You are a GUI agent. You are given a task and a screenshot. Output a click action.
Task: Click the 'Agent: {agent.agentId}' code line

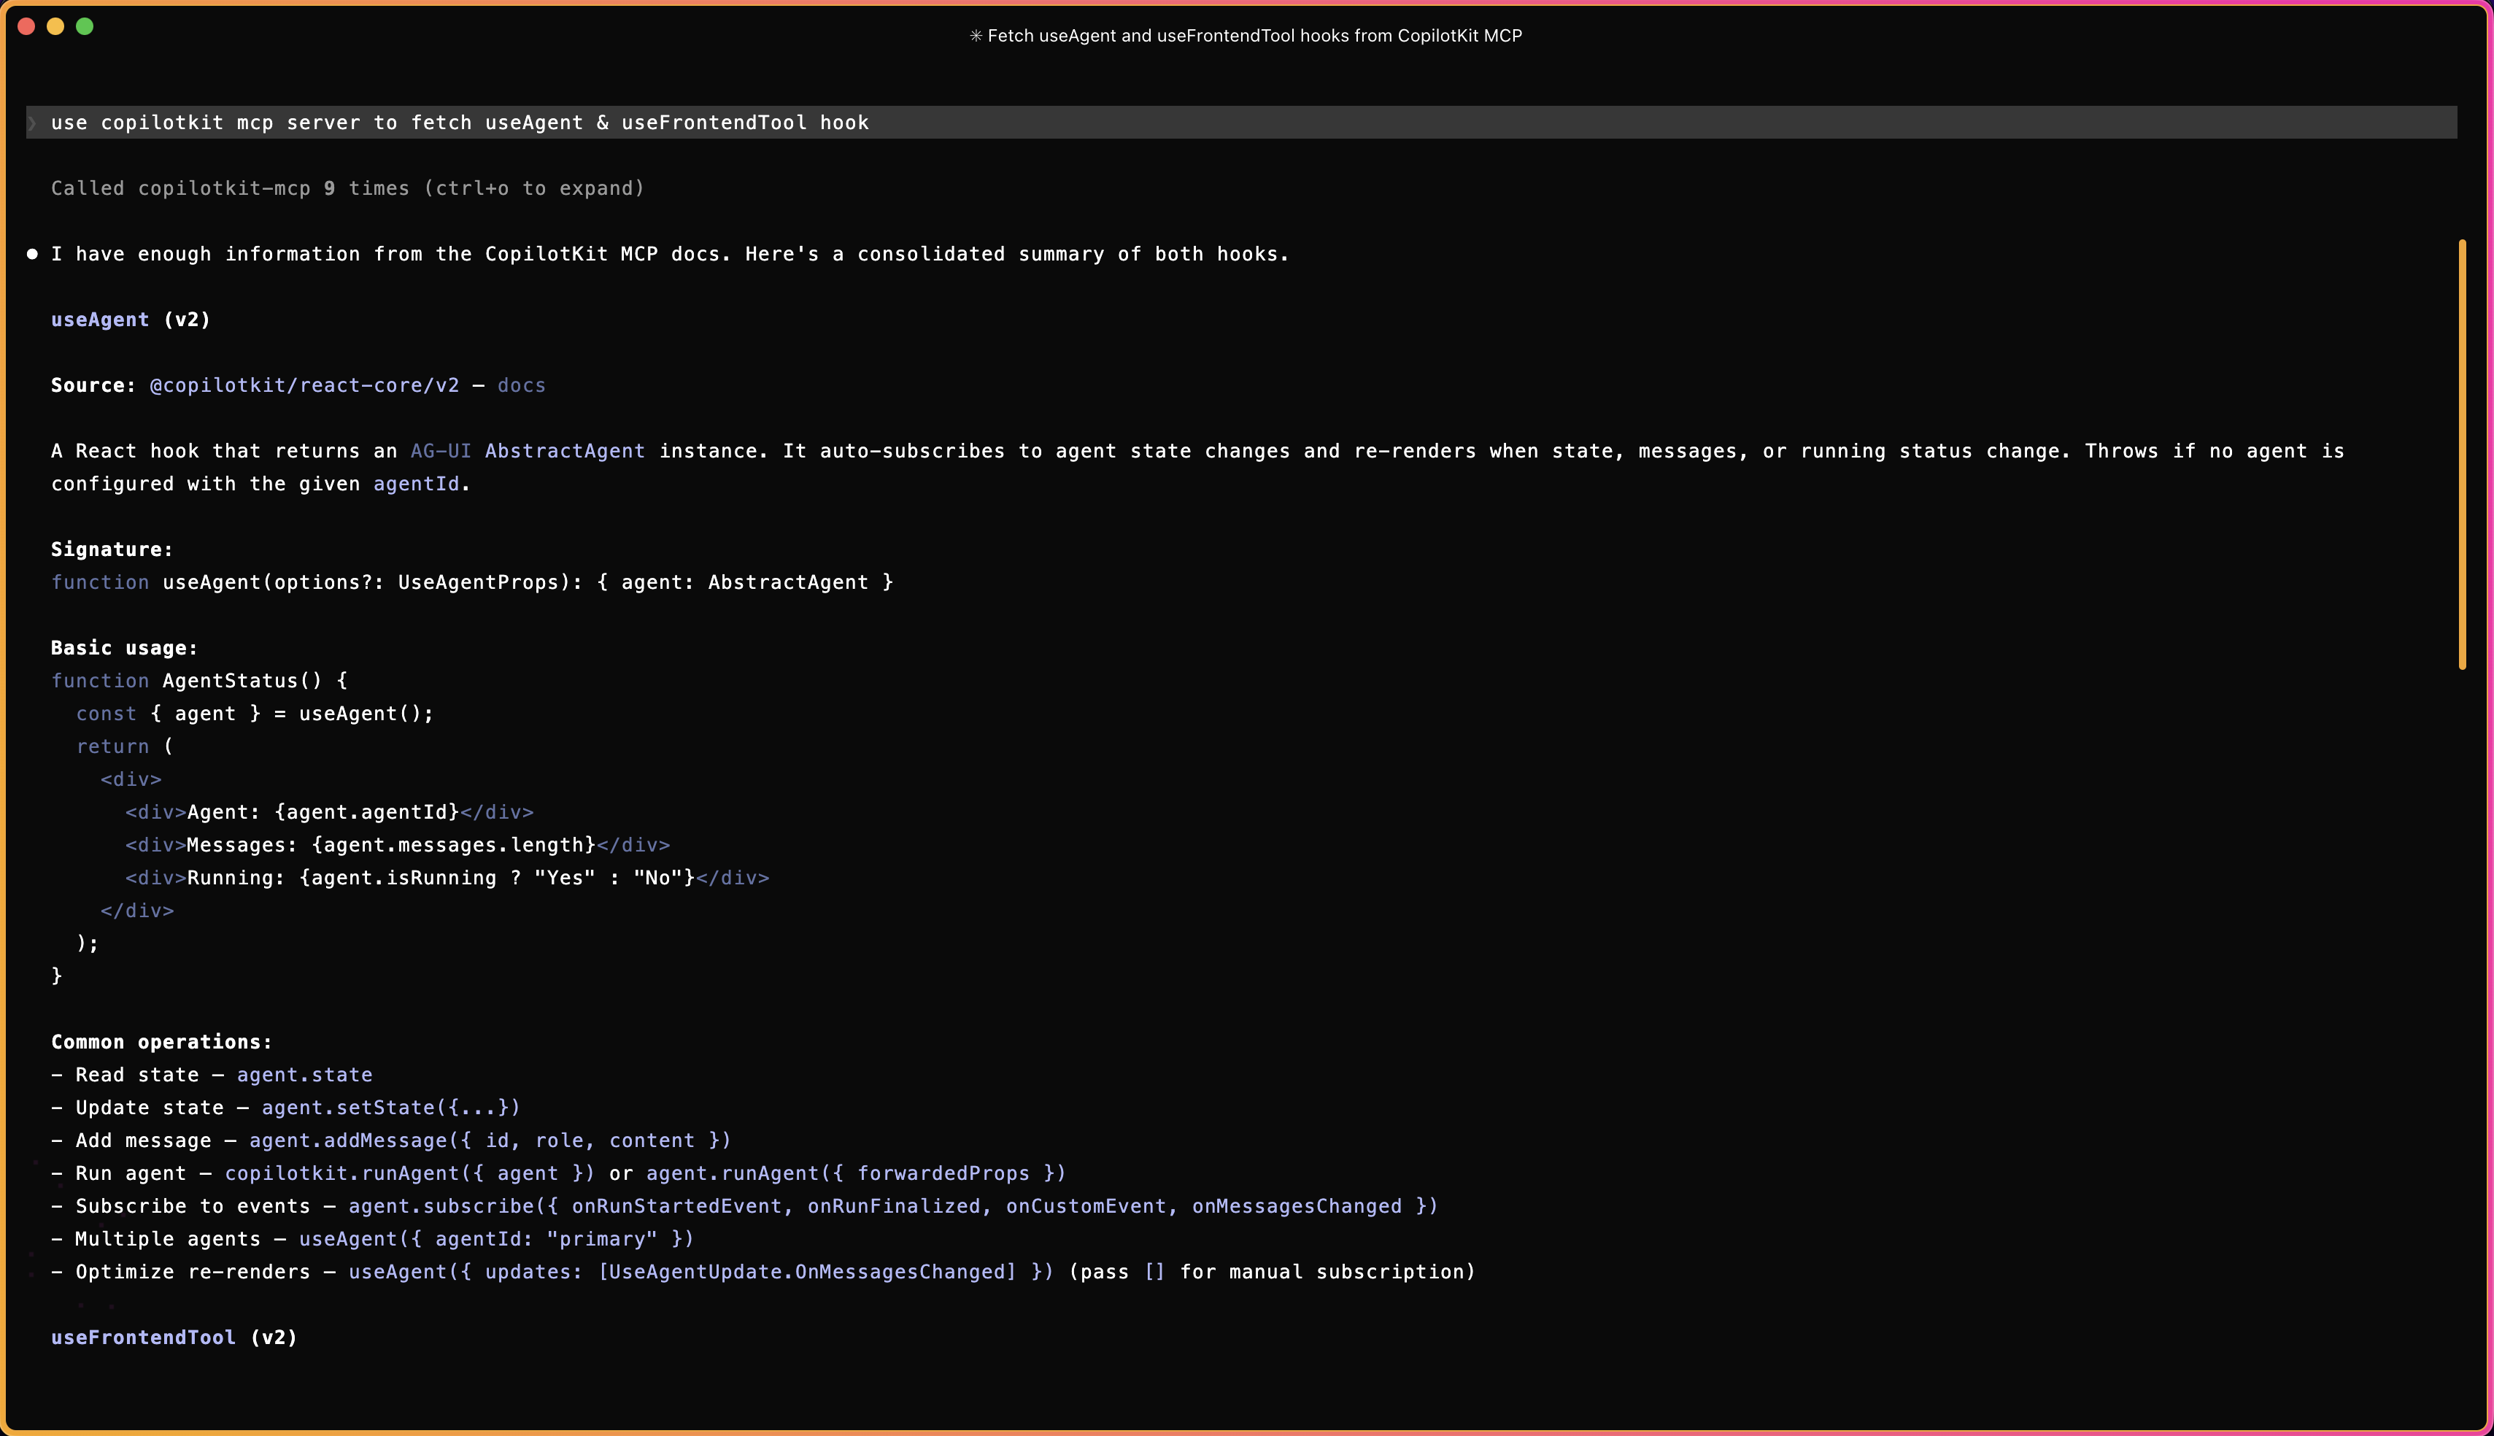pyautogui.click(x=329, y=813)
